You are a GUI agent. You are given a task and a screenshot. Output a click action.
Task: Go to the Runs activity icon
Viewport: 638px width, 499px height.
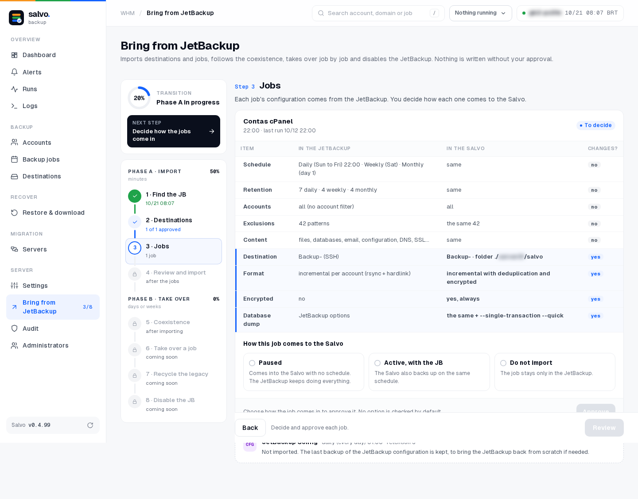coord(15,89)
